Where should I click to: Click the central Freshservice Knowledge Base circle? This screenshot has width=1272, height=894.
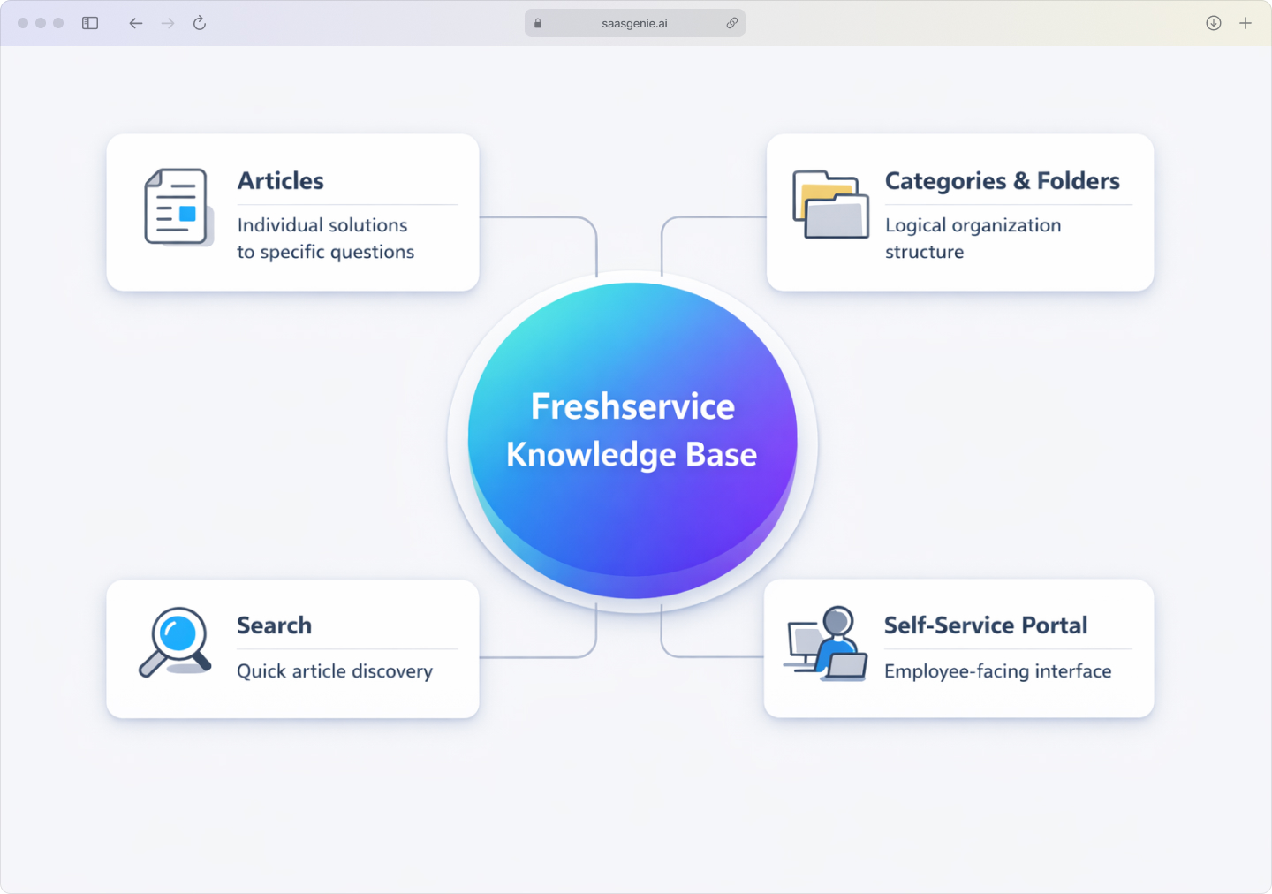pyautogui.click(x=632, y=433)
